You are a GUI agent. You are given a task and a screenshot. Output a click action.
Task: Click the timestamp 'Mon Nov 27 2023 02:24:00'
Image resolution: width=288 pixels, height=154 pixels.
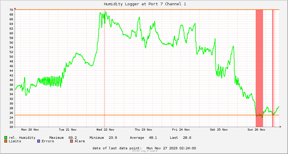click(x=171, y=148)
